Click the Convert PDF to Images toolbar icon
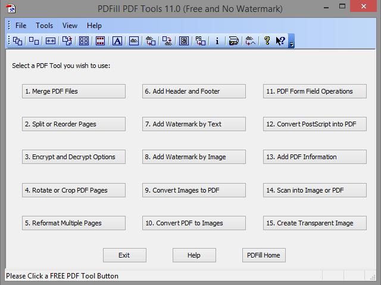This screenshot has width=381, height=285. pos(167,41)
